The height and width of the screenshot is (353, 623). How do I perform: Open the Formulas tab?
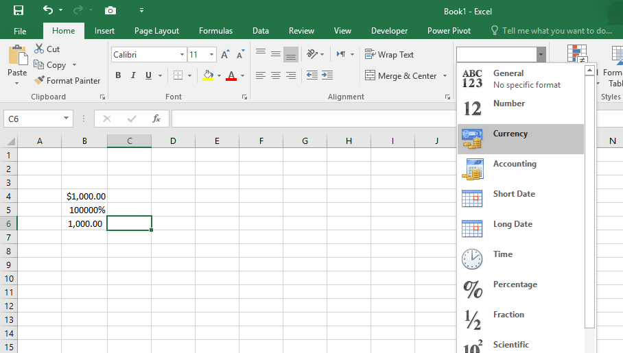pyautogui.click(x=215, y=31)
